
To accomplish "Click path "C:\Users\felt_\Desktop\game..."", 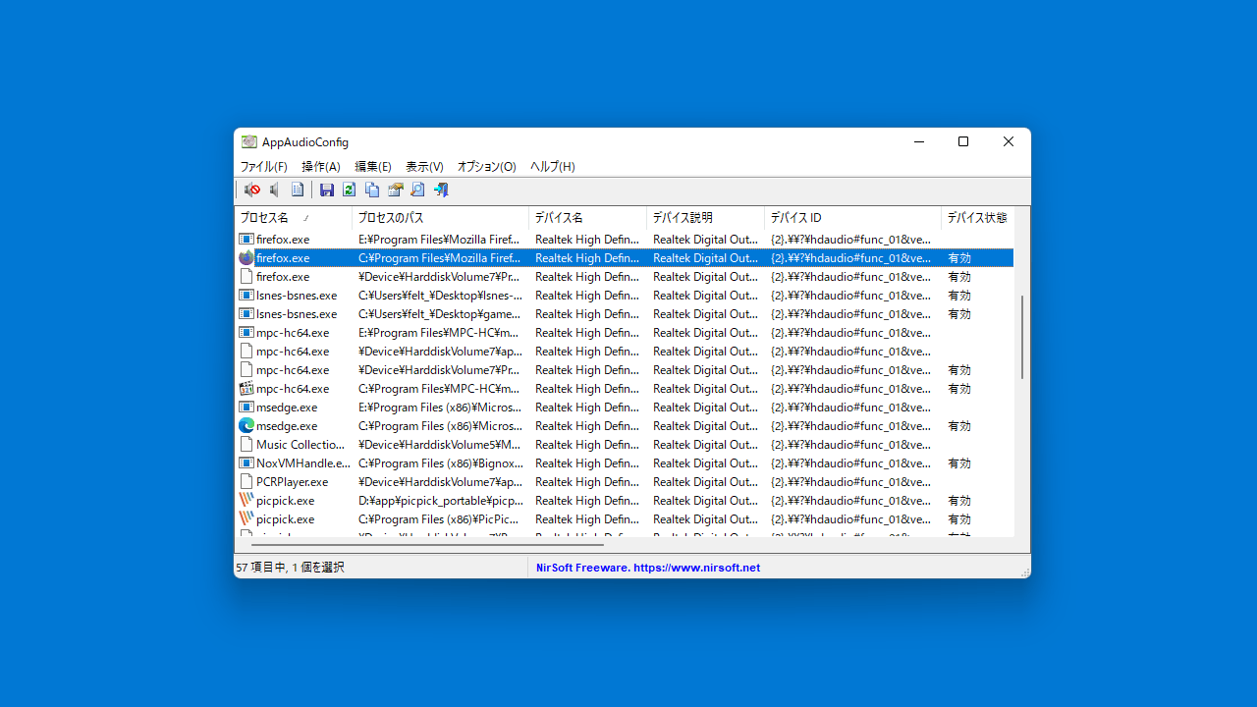I will click(x=440, y=313).
